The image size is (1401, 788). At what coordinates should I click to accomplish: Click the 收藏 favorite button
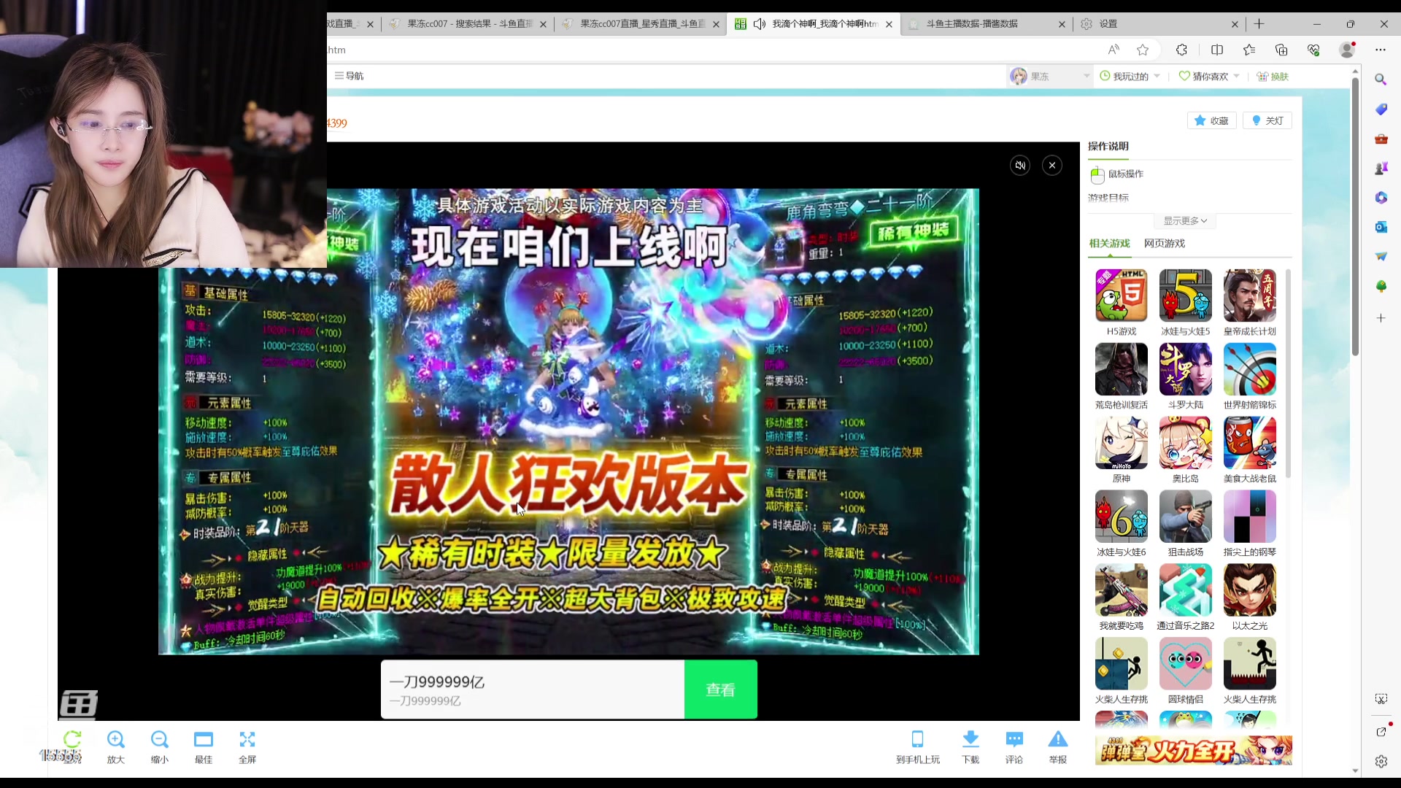point(1211,120)
